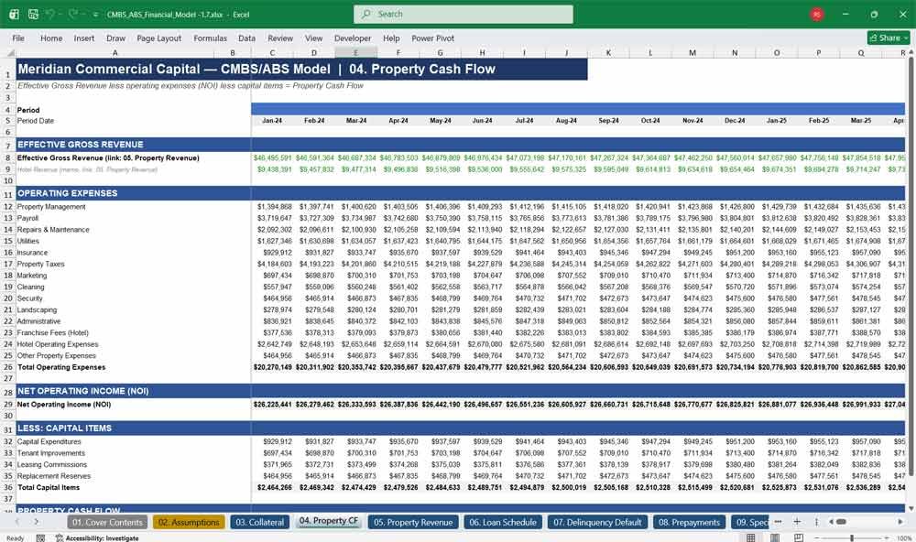Click the magnifier icon in Search box
Screen dimensions: 916x542
(366, 14)
